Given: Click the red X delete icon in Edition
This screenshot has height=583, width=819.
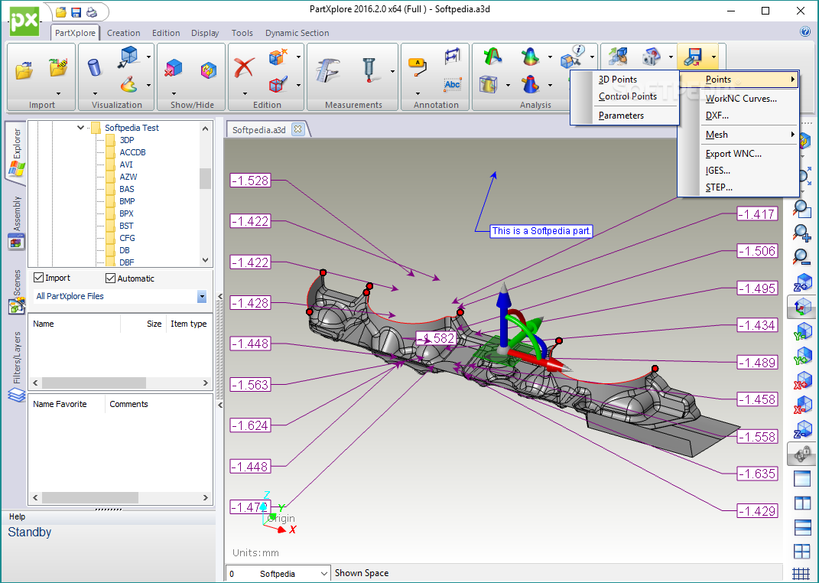Looking at the screenshot, I should pos(244,67).
